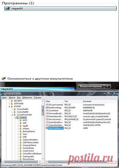Collapse the CurrentControlSet tree node
The height and width of the screenshot is (168, 119).
pos(12,115)
